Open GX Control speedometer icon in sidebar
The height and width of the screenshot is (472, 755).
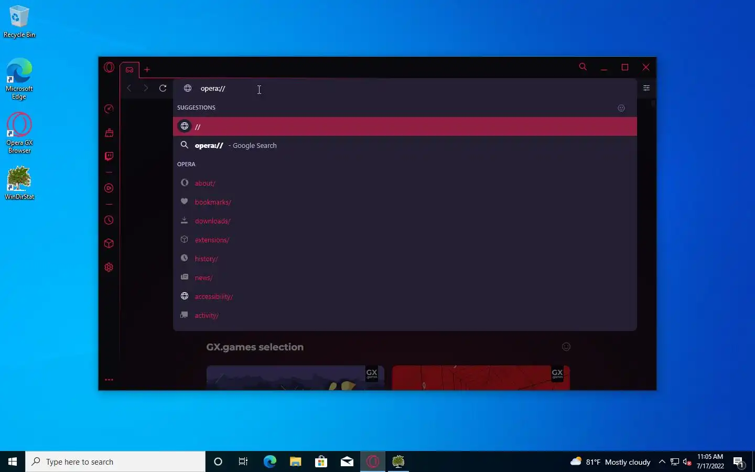point(109,109)
